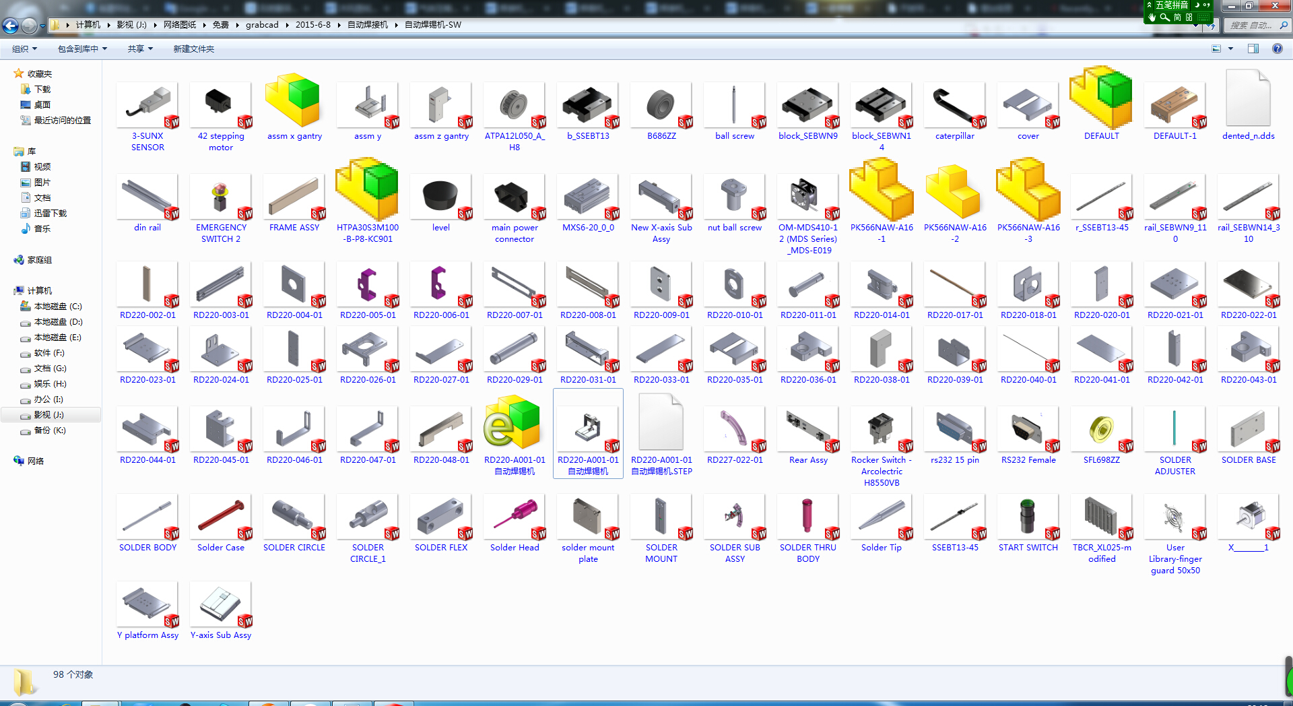1293x706 pixels.
Task: Click the 2015-6-8 breadcrumb folder
Action: (313, 25)
